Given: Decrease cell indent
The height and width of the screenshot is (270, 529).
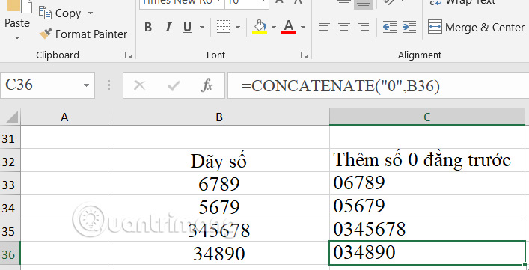Looking at the screenshot, I should (390, 27).
